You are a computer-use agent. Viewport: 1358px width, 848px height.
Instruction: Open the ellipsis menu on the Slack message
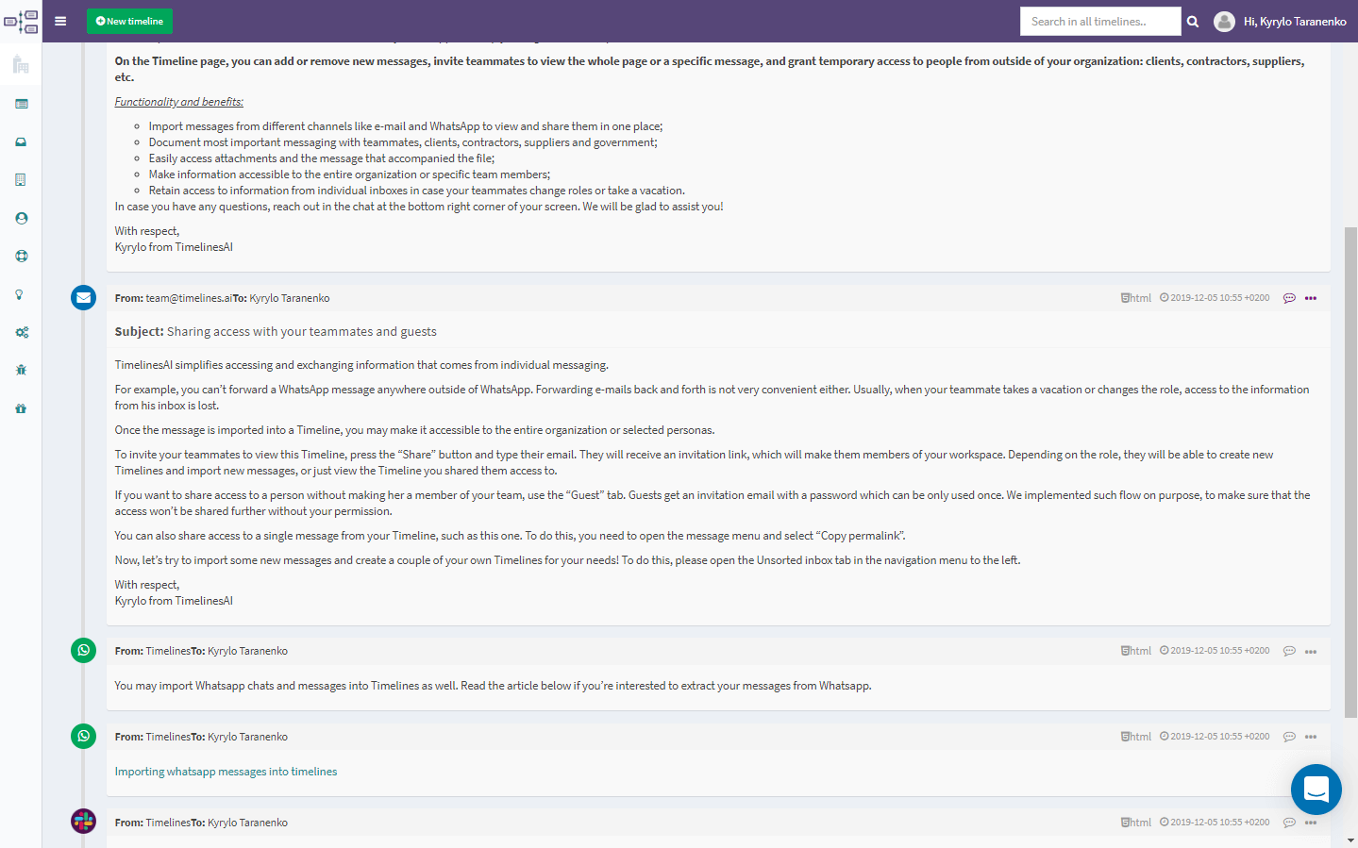[1311, 822]
